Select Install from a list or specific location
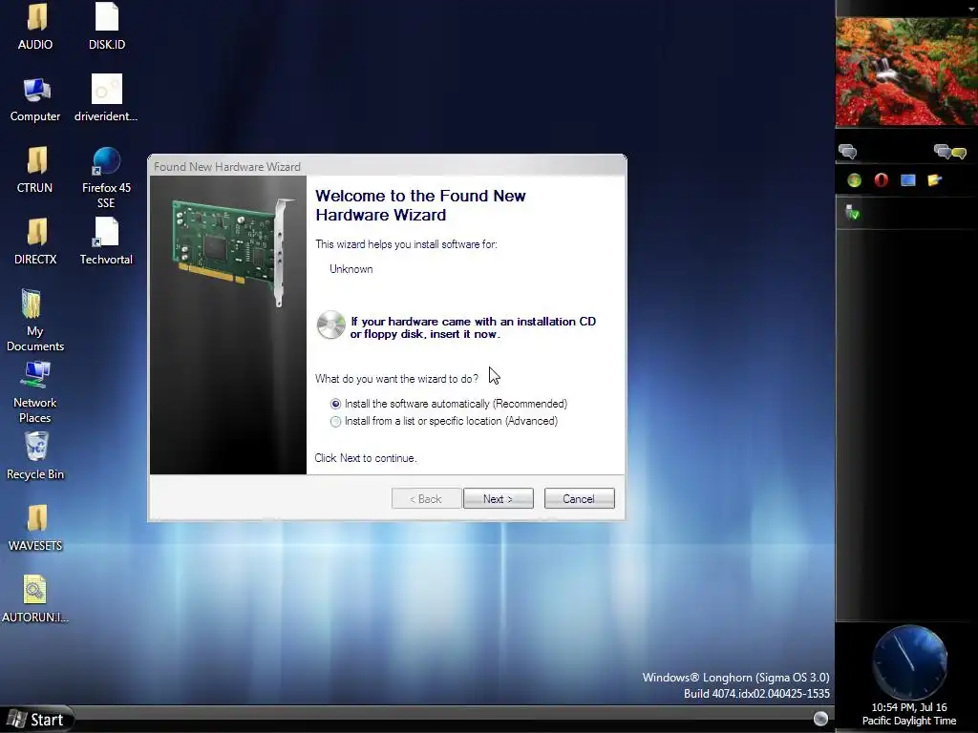978x733 pixels. point(444,421)
